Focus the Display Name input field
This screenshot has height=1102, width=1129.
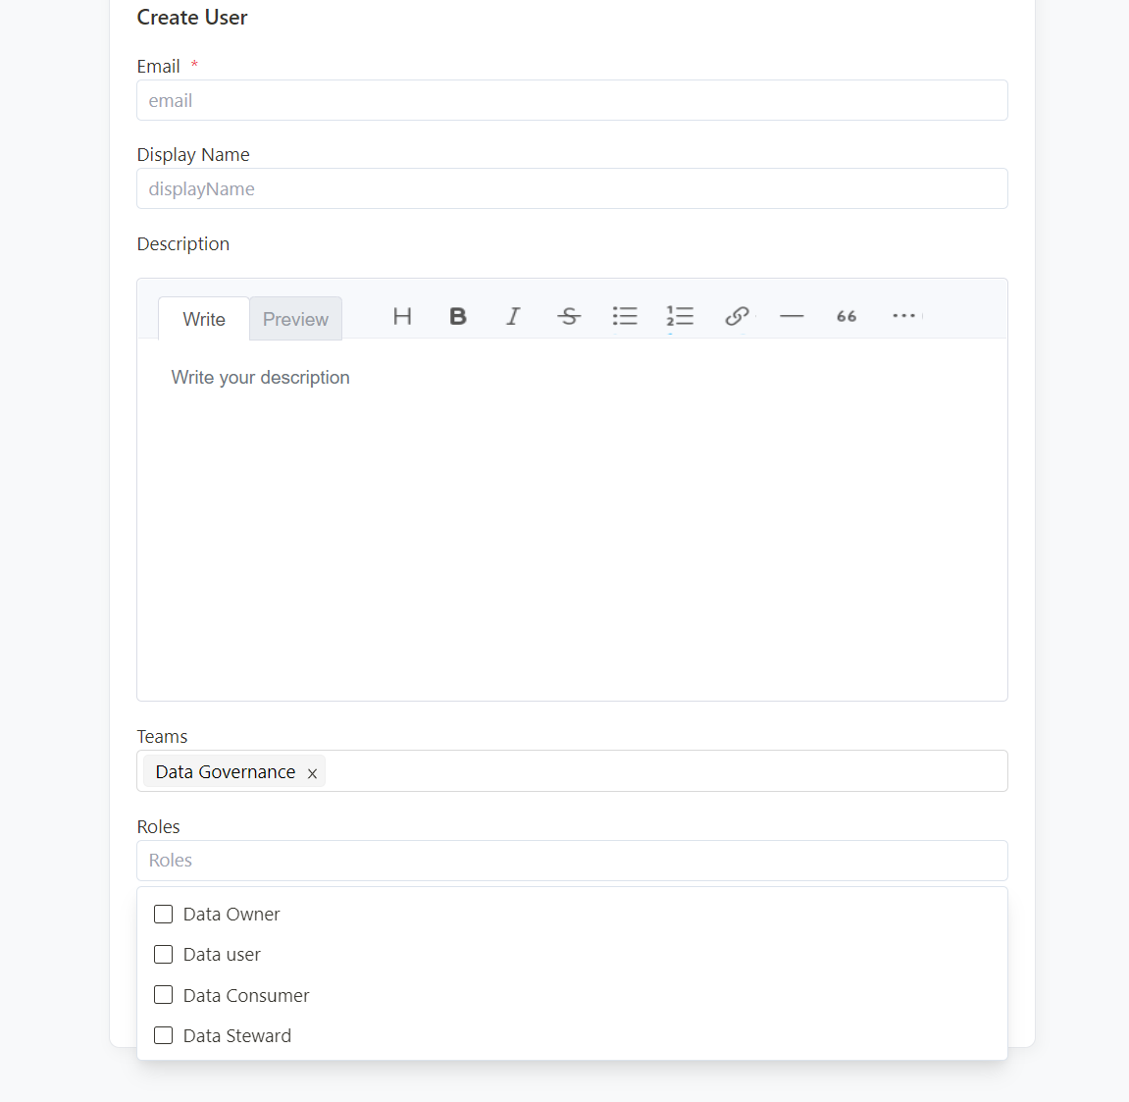pyautogui.click(x=572, y=188)
